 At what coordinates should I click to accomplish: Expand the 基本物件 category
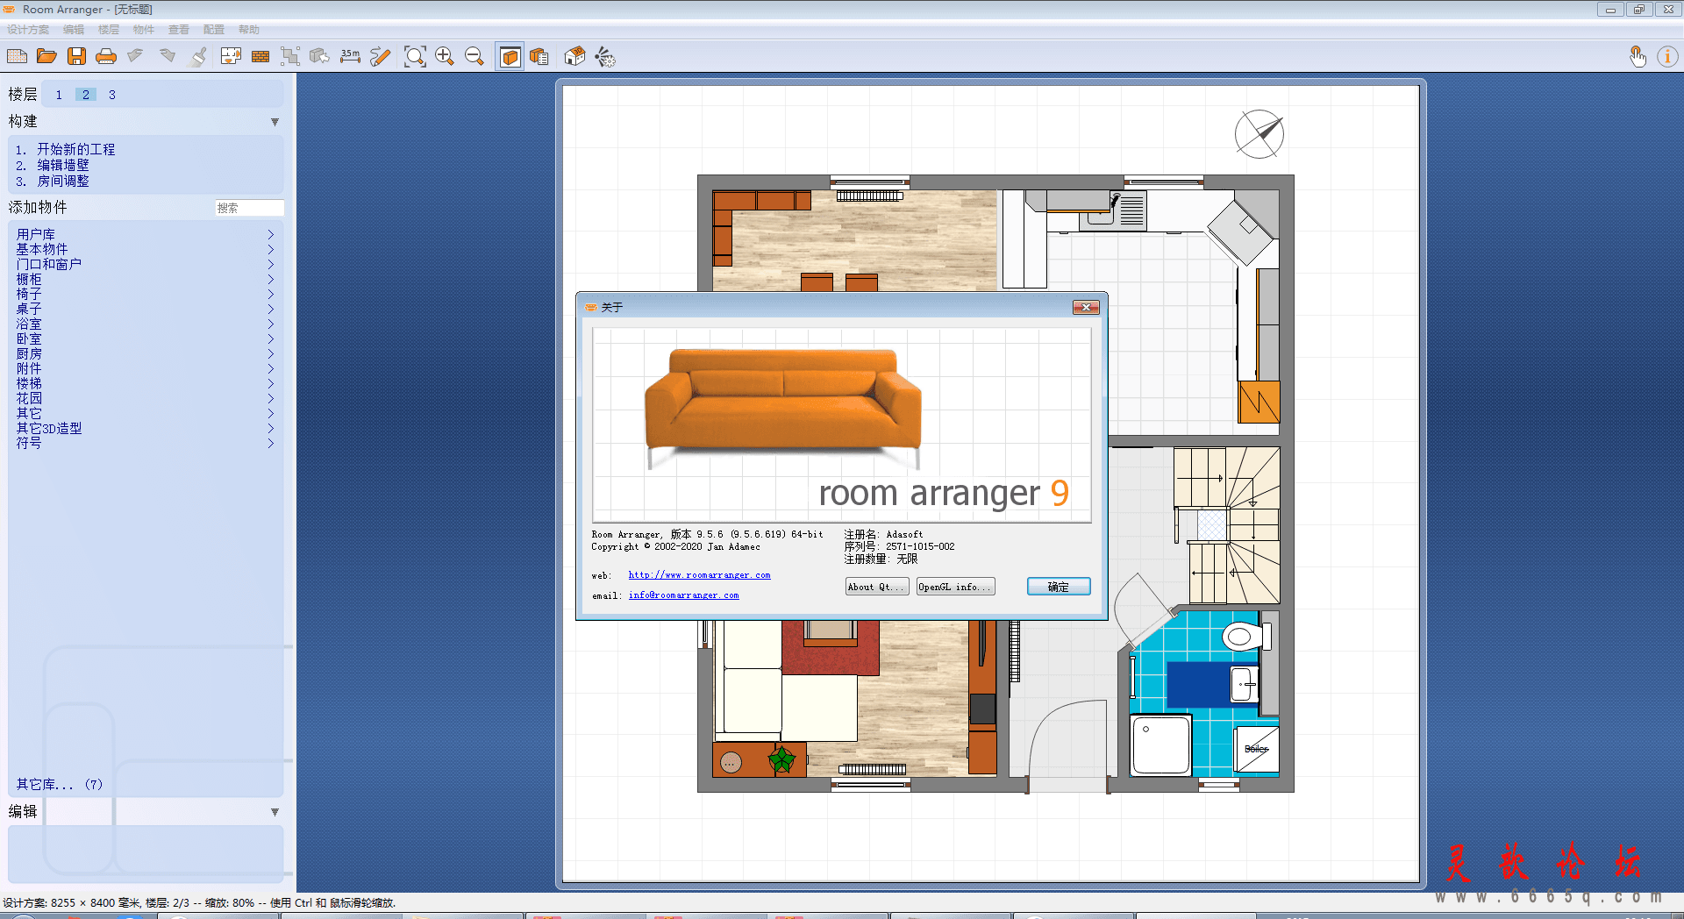pos(145,249)
